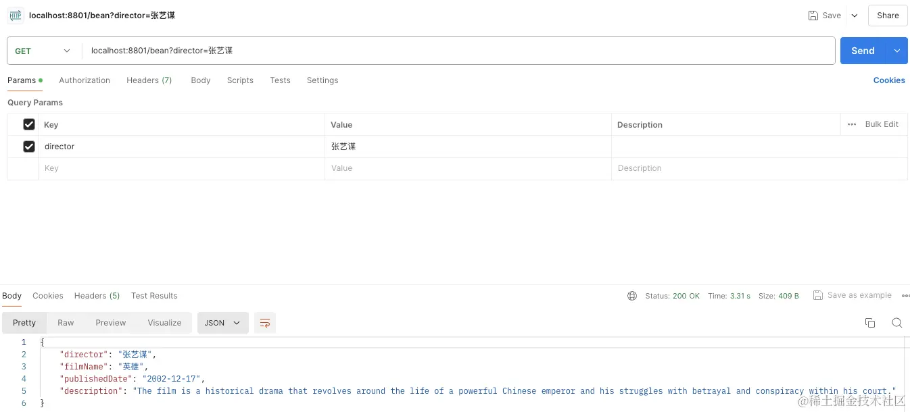This screenshot has height=412, width=910.
Task: Open the three-dot options beside Bulk Edit
Action: click(852, 124)
